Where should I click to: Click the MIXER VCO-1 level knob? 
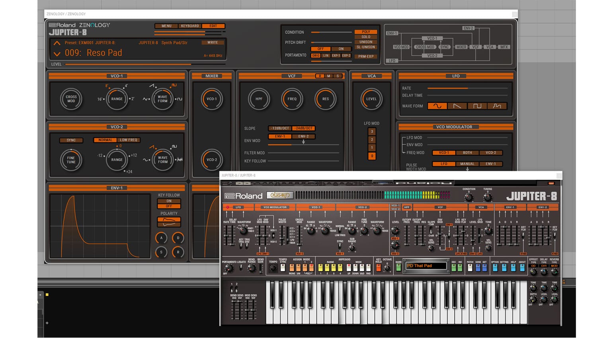212,99
